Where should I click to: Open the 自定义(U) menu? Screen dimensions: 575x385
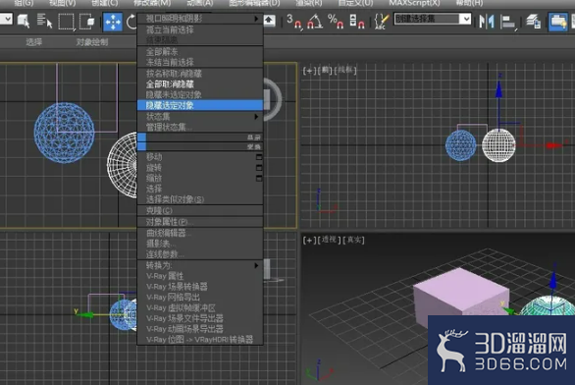[x=355, y=3]
